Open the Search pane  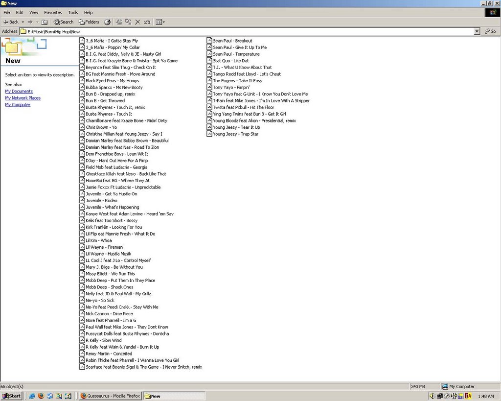[64, 22]
